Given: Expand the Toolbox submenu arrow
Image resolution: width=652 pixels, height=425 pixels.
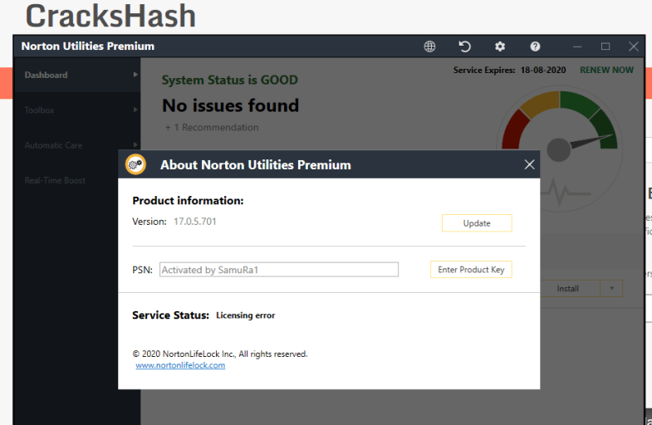Looking at the screenshot, I should coord(135,110).
